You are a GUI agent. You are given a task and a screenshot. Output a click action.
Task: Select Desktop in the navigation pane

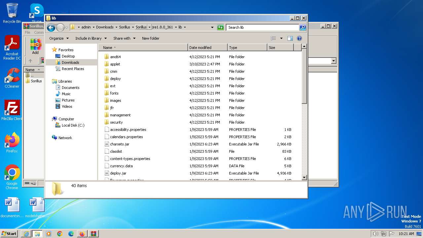click(x=68, y=56)
